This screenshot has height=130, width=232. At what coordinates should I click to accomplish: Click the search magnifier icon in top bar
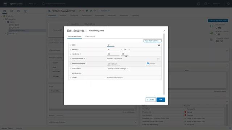tap(43, 4)
